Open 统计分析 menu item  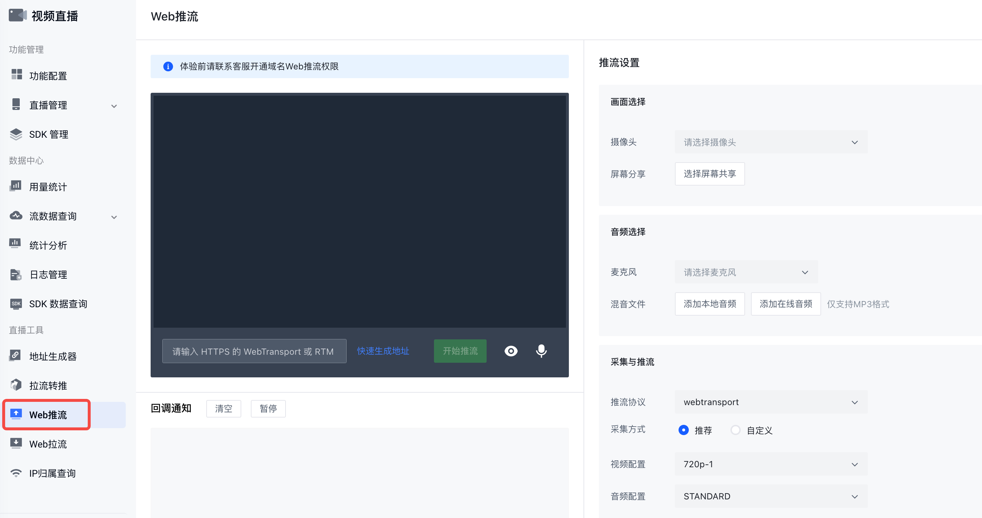click(48, 245)
